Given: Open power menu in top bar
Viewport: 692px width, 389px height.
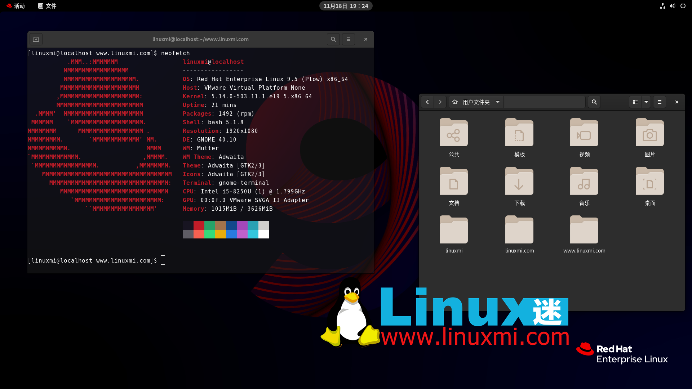Looking at the screenshot, I should (x=683, y=6).
